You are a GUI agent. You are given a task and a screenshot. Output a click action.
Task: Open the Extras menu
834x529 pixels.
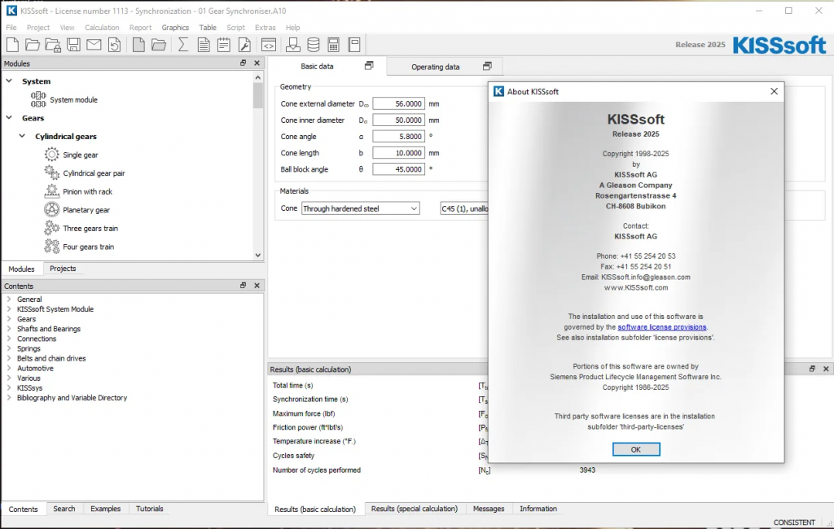coord(265,27)
